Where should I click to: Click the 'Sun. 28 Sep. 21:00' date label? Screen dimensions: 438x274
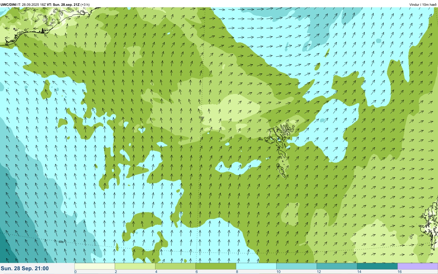pos(25,269)
